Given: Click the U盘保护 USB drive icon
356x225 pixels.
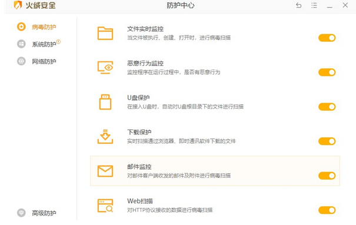Looking at the screenshot, I should 105,102.
